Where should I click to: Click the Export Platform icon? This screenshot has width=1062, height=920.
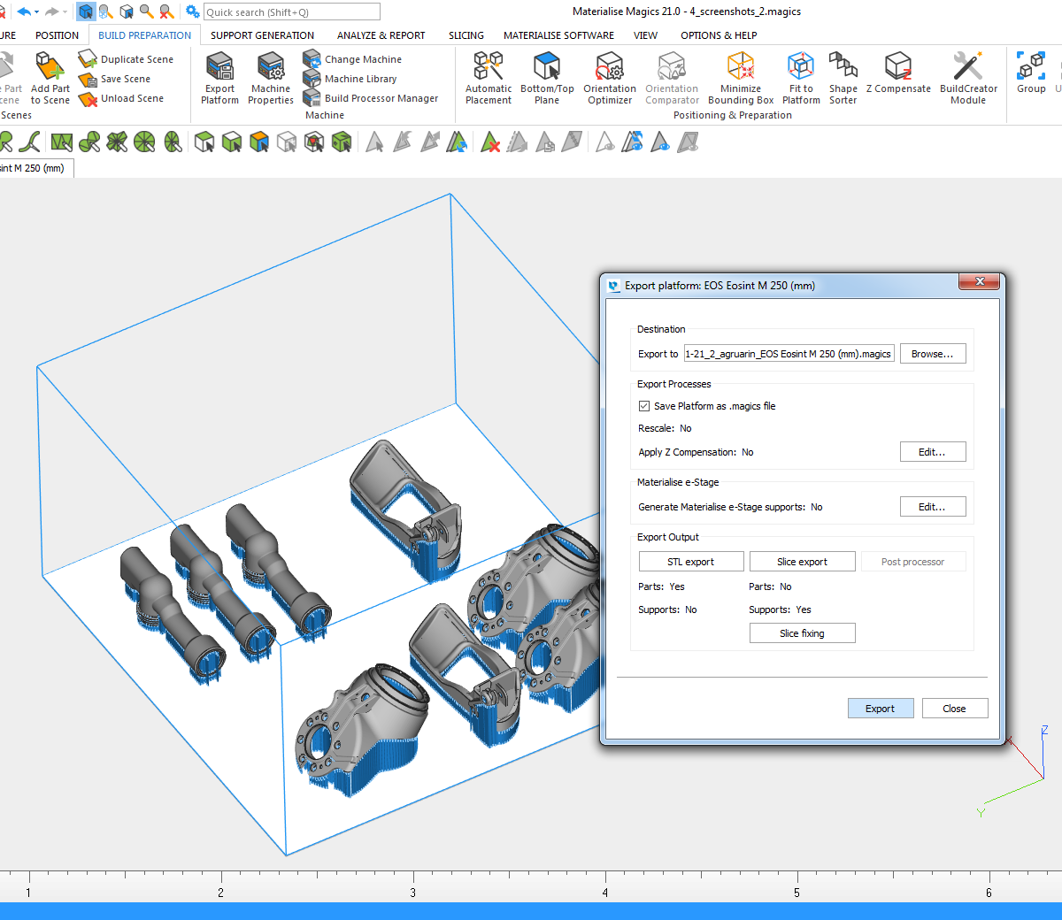[x=219, y=67]
